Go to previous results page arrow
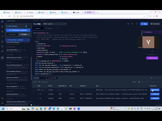The image size is (162, 121). 149,82
